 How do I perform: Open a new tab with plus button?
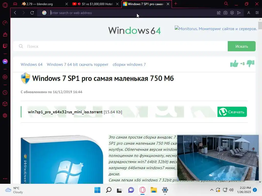pyautogui.click(x=176, y=4)
